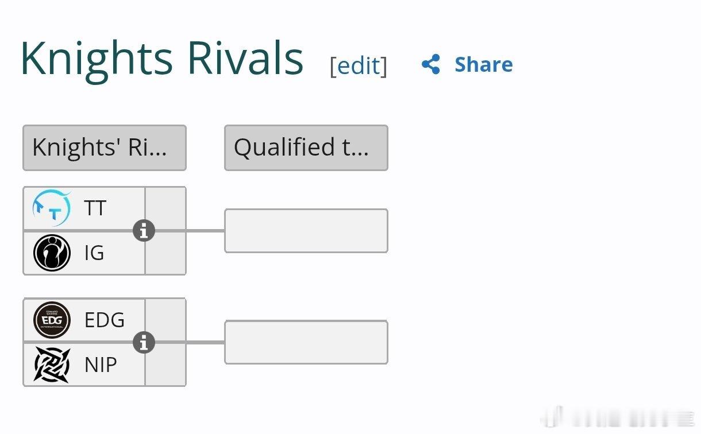Click the TT team name

click(x=95, y=208)
